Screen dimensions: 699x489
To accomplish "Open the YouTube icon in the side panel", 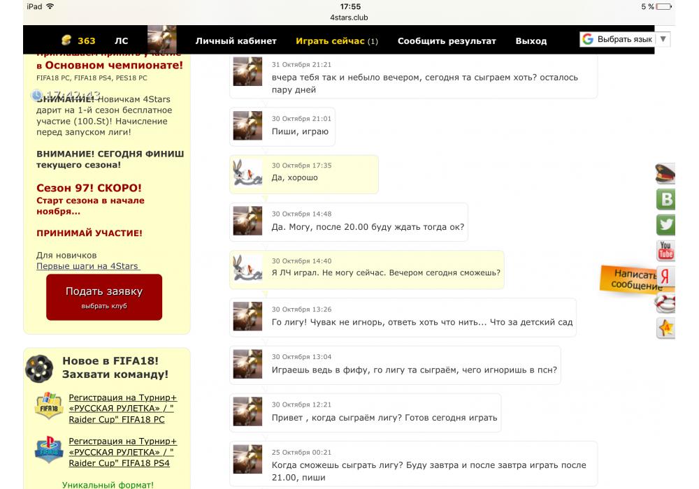I will tap(666, 250).
